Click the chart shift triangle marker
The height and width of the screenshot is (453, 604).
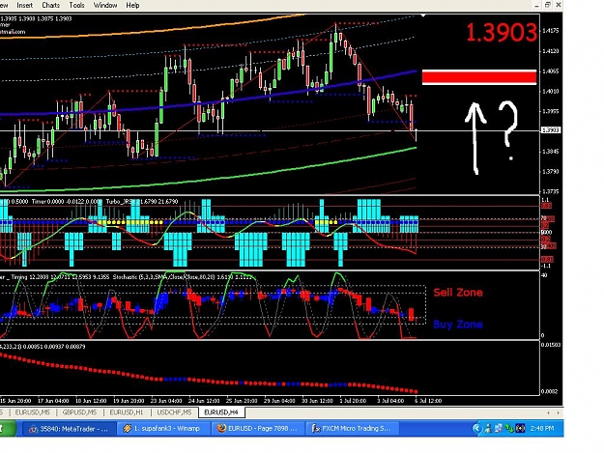coord(423,15)
